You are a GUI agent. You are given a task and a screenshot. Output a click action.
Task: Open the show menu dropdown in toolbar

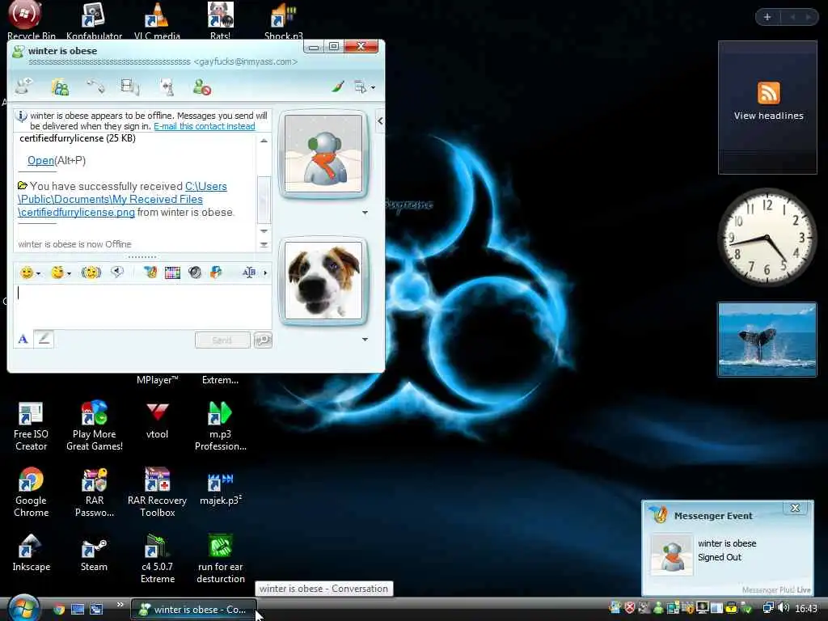pos(364,87)
